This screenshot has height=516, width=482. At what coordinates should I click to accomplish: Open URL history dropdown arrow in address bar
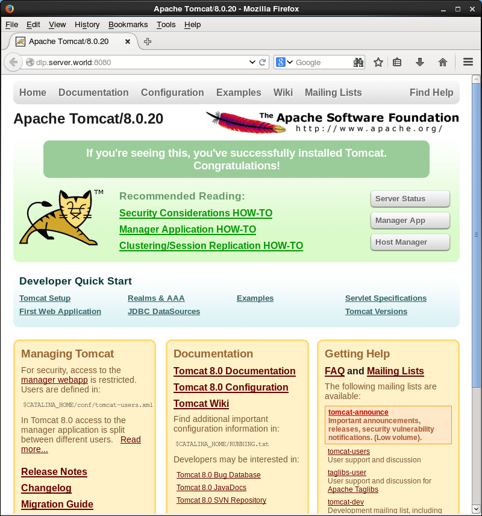[252, 62]
